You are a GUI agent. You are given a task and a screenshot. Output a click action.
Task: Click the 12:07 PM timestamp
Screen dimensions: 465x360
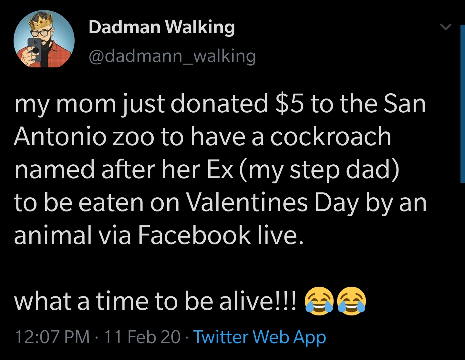click(52, 337)
